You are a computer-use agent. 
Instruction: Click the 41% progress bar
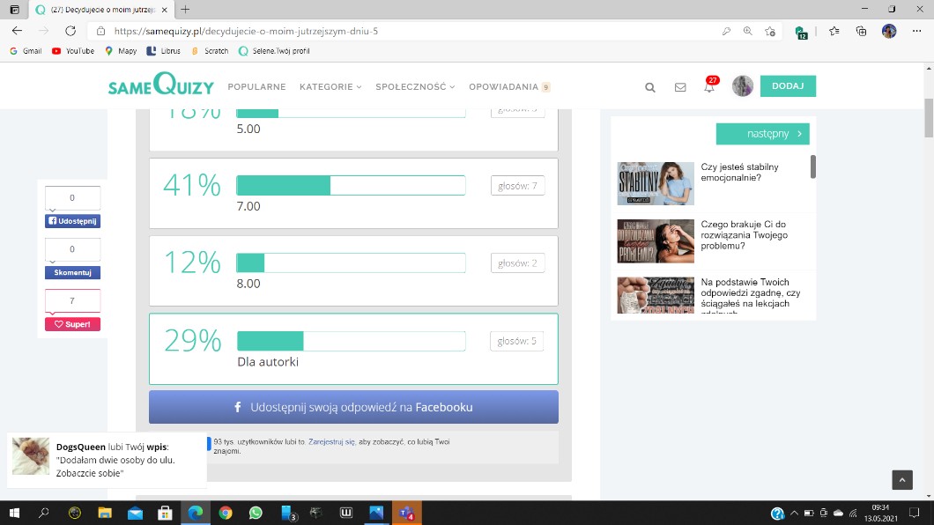tap(351, 186)
